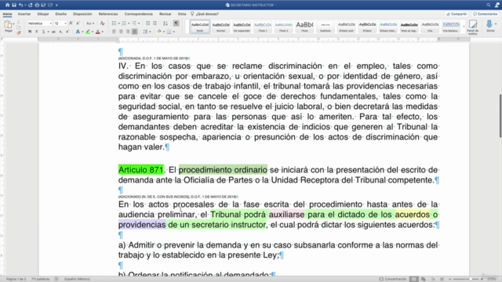Image resolution: width=502 pixels, height=282 pixels.
Task: Open the Revisar tab
Action: 166,14
